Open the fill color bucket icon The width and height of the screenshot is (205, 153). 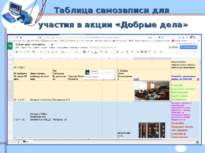click(x=101, y=52)
